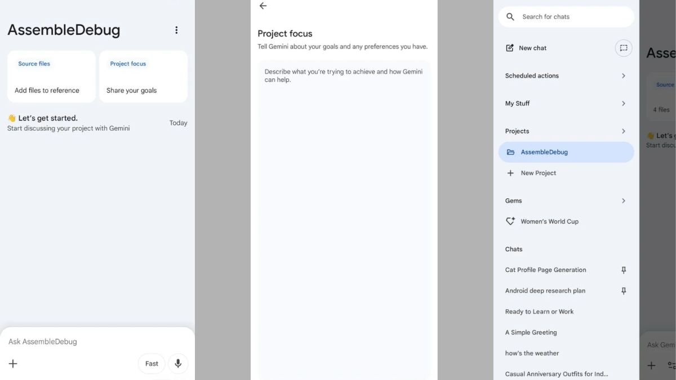Collapse the Projects section
The image size is (676, 380).
tap(623, 131)
